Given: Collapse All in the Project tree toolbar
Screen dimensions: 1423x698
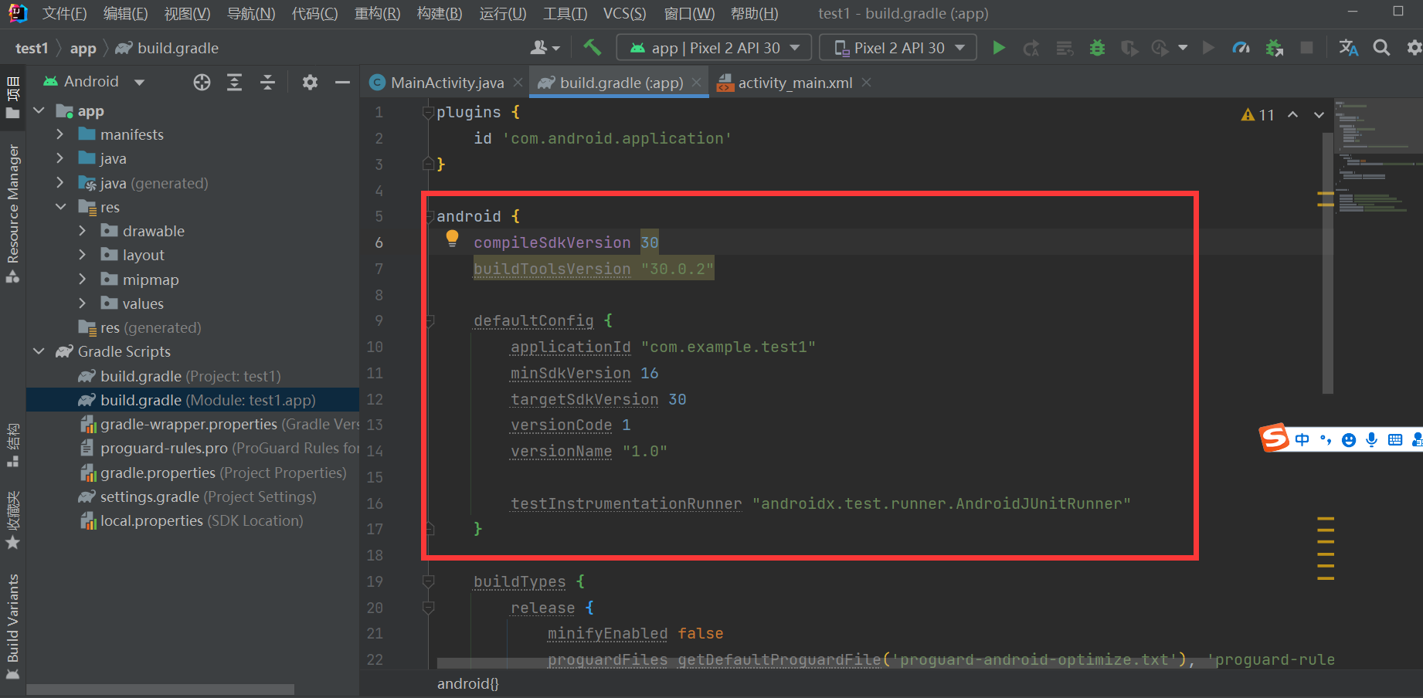Looking at the screenshot, I should tap(267, 82).
